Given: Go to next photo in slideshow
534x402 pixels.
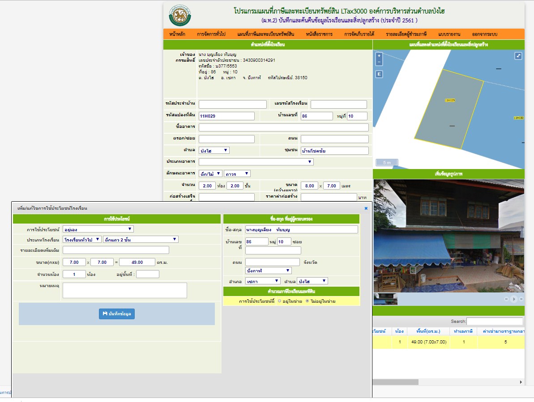Looking at the screenshot, I should pos(521,299).
